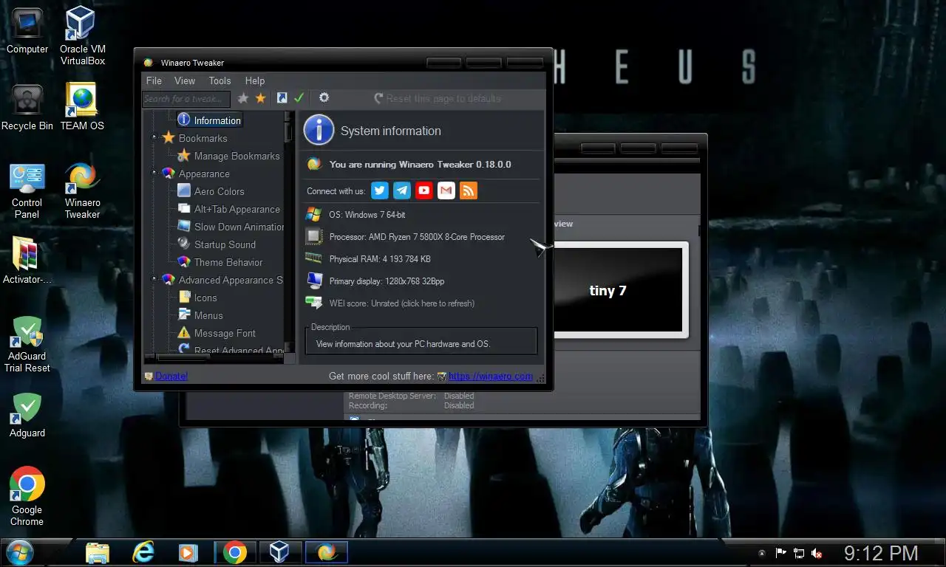The width and height of the screenshot is (946, 567).
Task: Click the Control Panel desktop icon
Action: (27, 191)
